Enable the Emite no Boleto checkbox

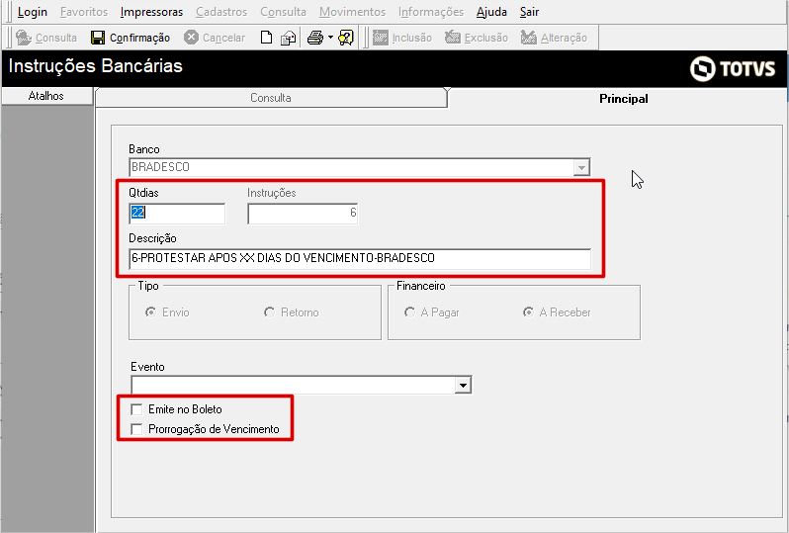pyautogui.click(x=136, y=409)
